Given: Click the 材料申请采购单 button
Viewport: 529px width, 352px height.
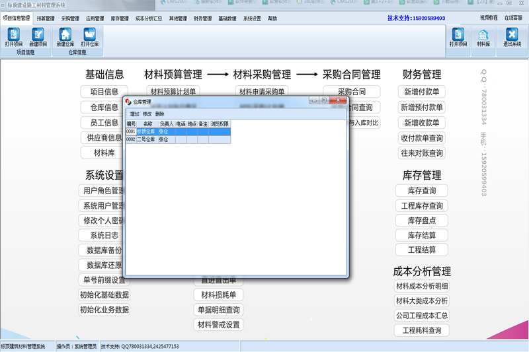Looking at the screenshot, I should click(261, 91).
